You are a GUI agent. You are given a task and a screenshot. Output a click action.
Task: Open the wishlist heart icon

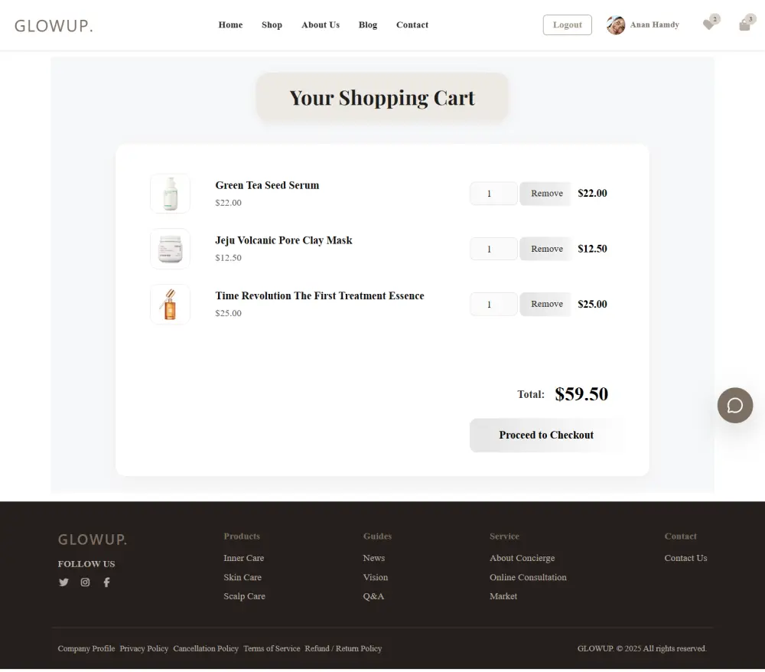point(708,24)
